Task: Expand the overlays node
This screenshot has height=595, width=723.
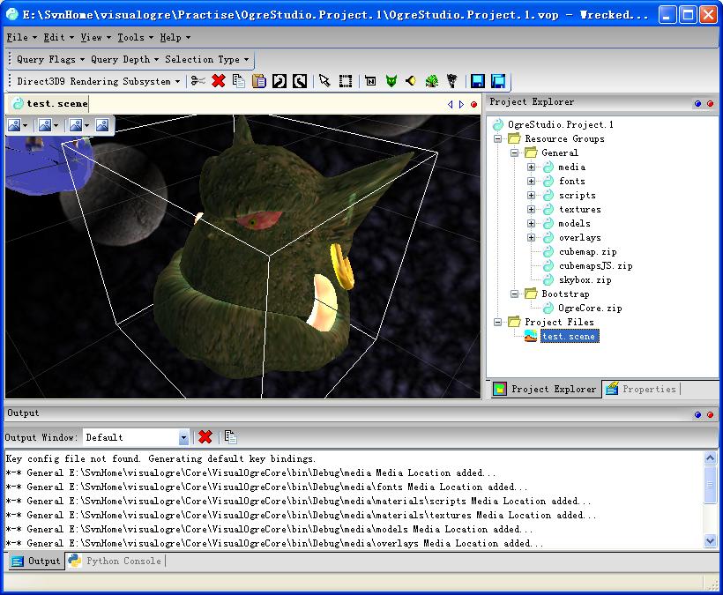Action: tap(531, 237)
